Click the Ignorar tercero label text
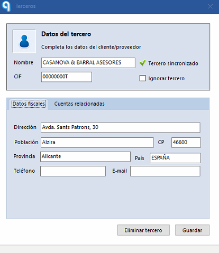The image size is (219, 253). [x=166, y=78]
